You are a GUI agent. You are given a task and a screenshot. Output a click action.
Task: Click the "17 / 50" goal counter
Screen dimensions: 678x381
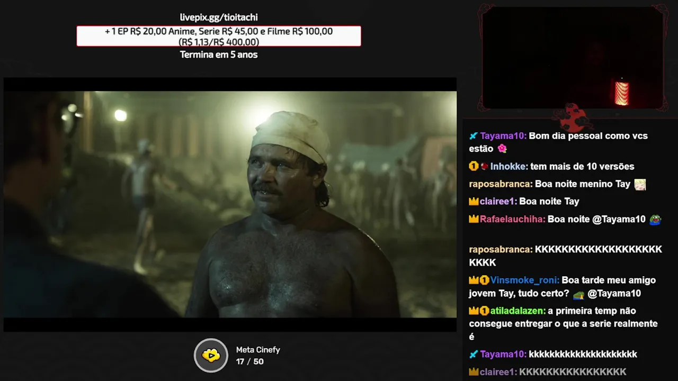tap(250, 361)
